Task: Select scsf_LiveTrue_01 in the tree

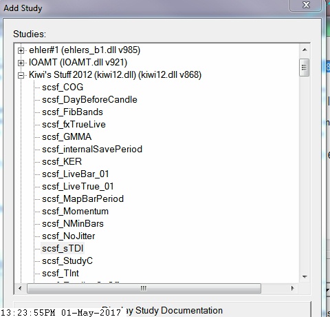Action: pos(78,187)
